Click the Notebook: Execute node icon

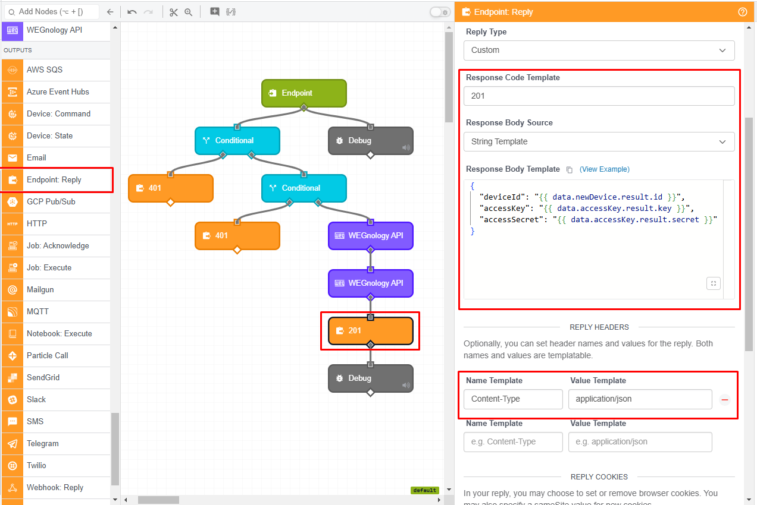pos(12,334)
